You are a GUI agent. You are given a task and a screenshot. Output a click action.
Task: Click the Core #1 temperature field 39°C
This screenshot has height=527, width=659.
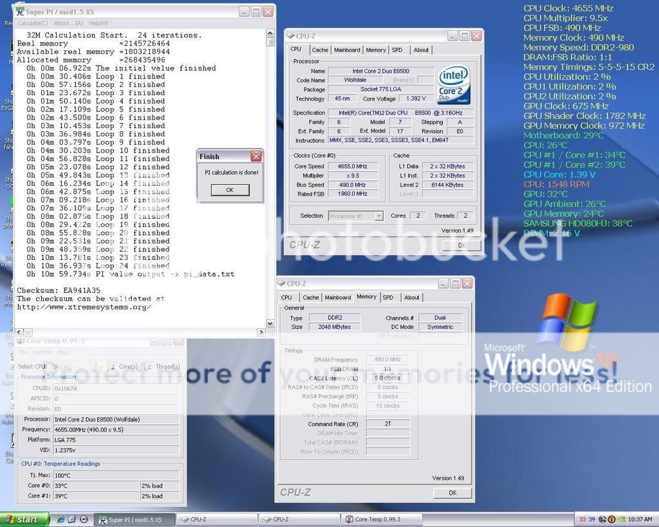[96, 496]
